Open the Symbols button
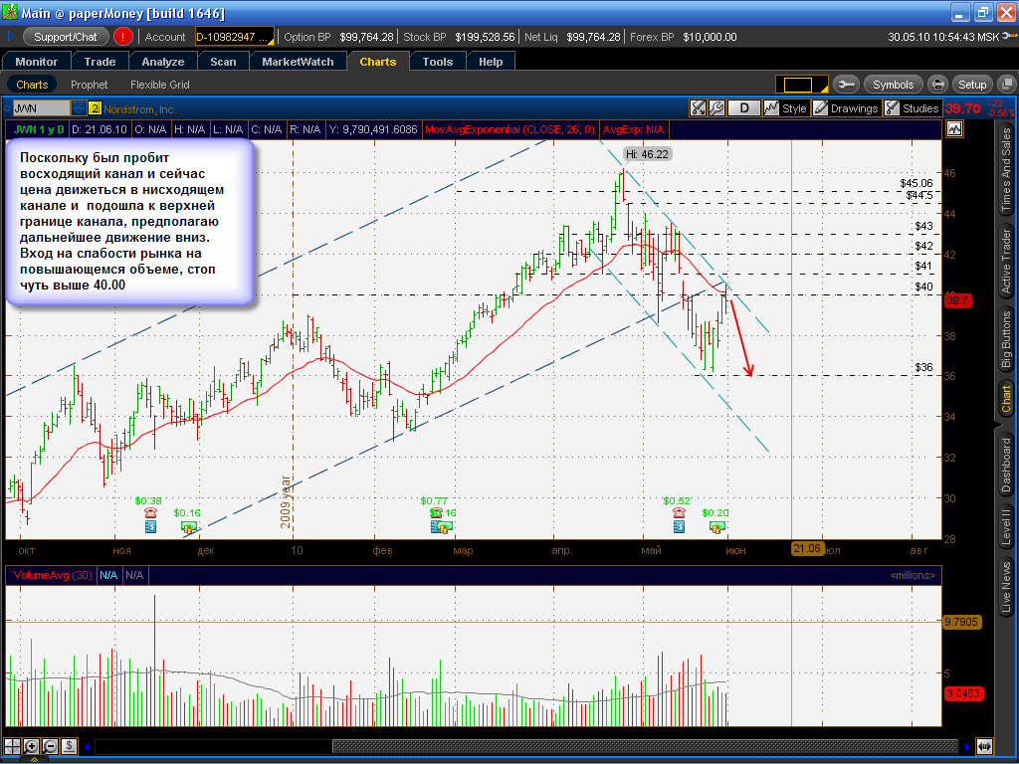Viewport: 1019px width, 764px height. point(893,85)
